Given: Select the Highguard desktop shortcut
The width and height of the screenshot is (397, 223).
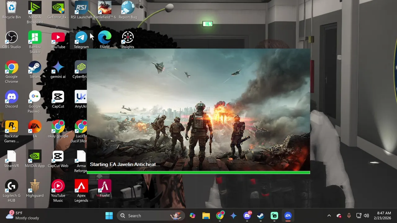Looking at the screenshot, I should 35,189.
